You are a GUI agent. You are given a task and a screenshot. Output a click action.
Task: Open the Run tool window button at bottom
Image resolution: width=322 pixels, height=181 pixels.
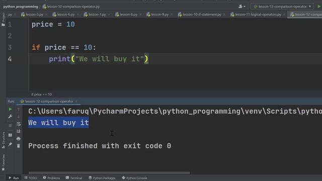coord(14,178)
